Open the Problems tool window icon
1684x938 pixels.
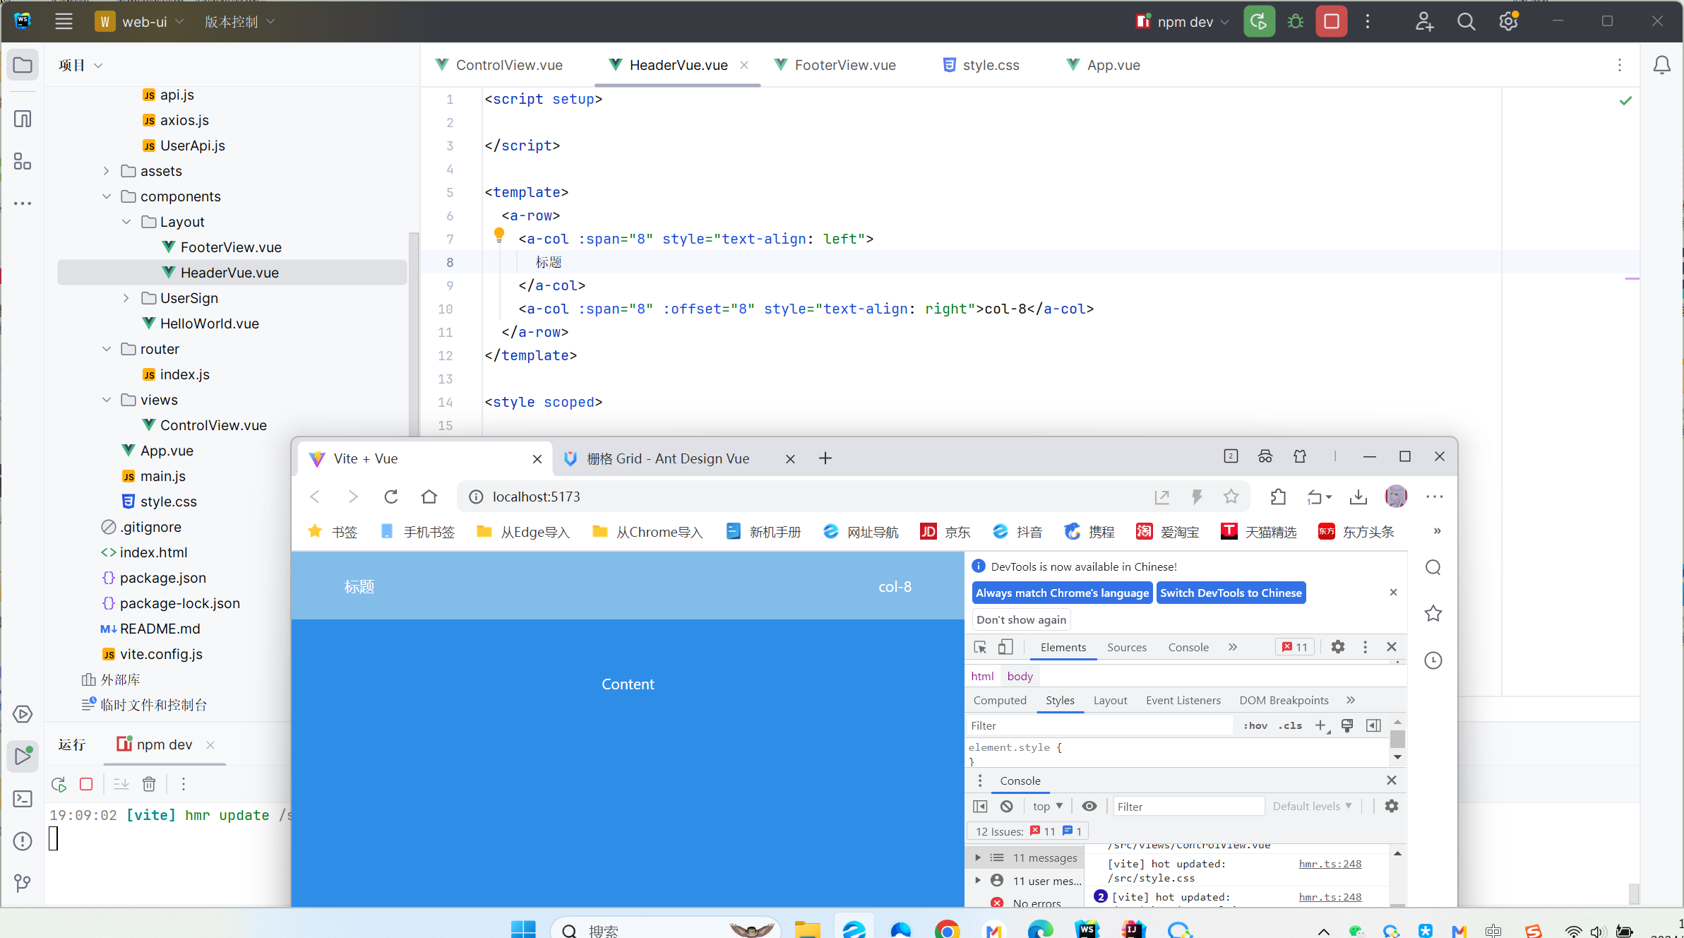click(23, 841)
